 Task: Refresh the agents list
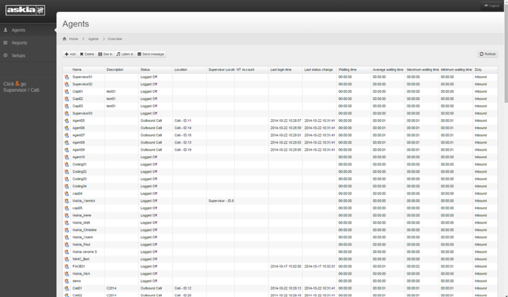click(487, 54)
